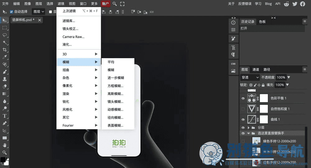The image size is (311, 168).
Task: Pick the Magic Wand tool
Action: [x=5, y=43]
